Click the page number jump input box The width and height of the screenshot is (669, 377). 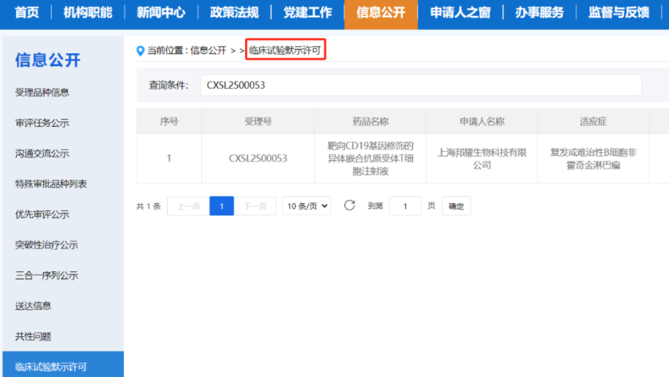click(405, 206)
